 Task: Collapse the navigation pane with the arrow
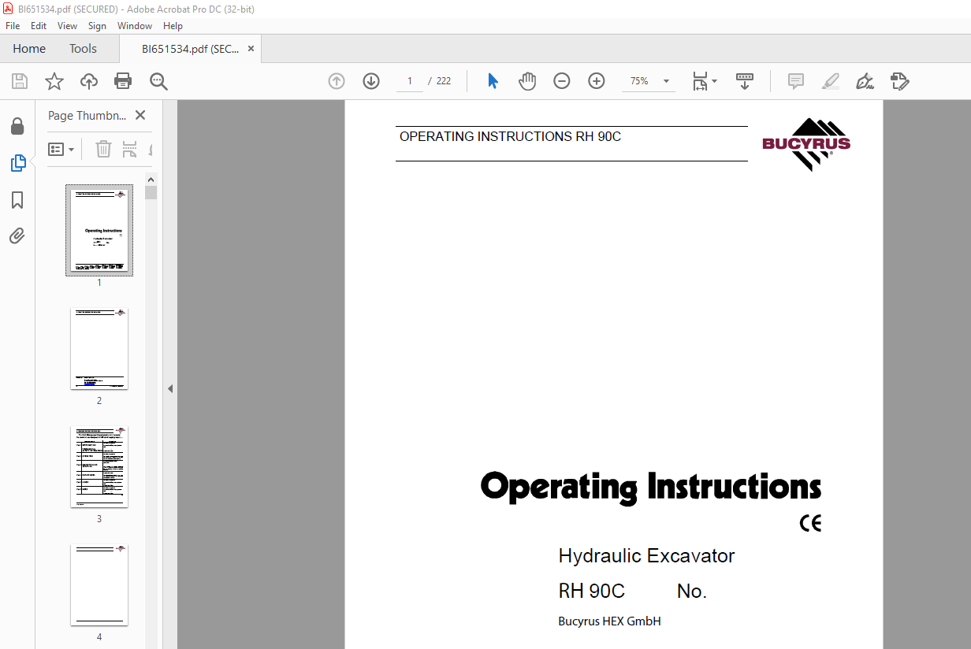point(169,389)
